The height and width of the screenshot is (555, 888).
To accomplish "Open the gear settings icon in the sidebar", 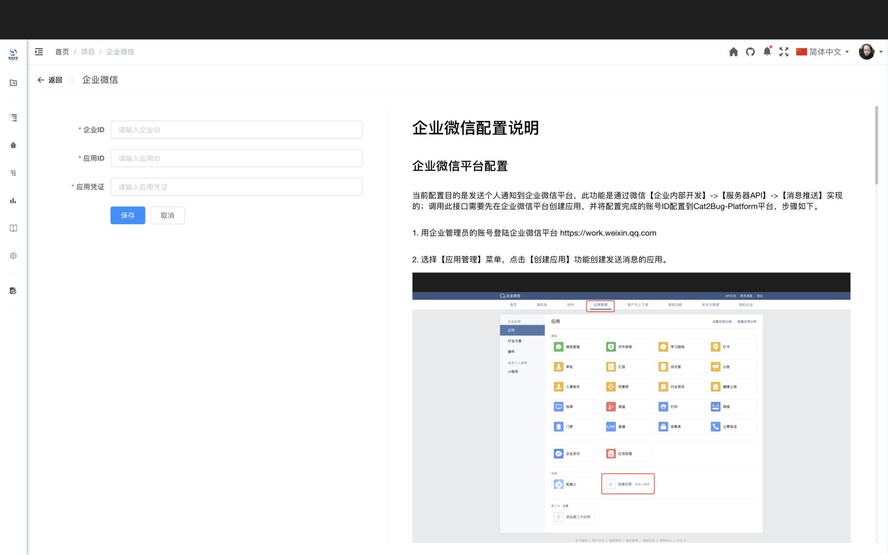I will coord(13,256).
